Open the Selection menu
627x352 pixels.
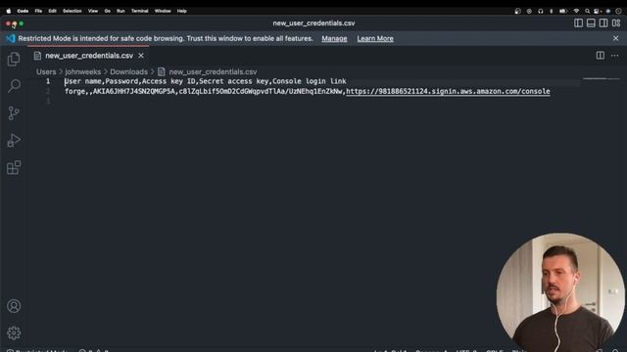72,11
